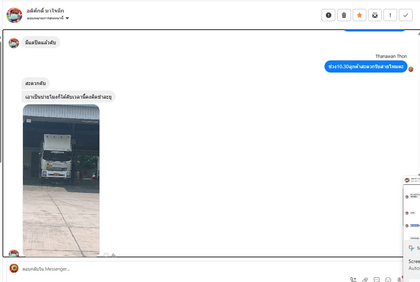This screenshot has height=282, width=420.
Task: Reply to the photo using the arrow icon
Action: [113, 255]
